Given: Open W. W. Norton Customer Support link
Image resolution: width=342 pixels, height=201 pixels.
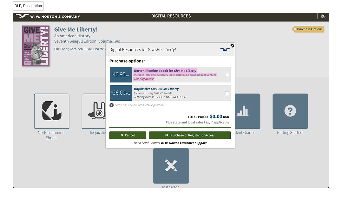Looking at the screenshot, I should pos(184,143).
